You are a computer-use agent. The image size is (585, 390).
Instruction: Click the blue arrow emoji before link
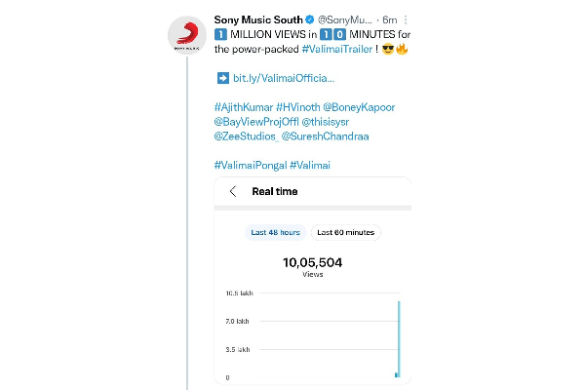pyautogui.click(x=220, y=76)
